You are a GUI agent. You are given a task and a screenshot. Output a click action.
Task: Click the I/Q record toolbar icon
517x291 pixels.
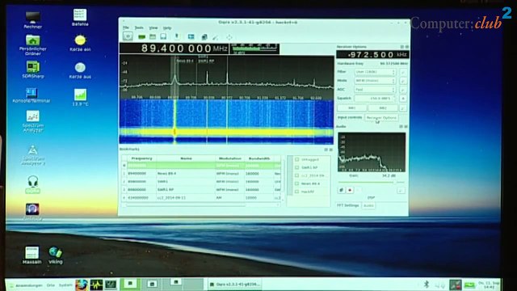tap(177, 36)
